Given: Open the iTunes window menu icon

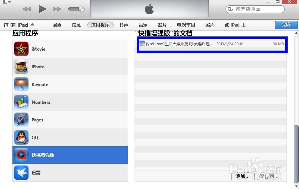Looking at the screenshot, I should coord(6,2).
